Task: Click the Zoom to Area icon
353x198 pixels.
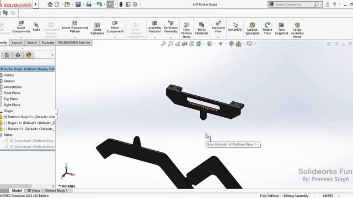Action: click(170, 44)
